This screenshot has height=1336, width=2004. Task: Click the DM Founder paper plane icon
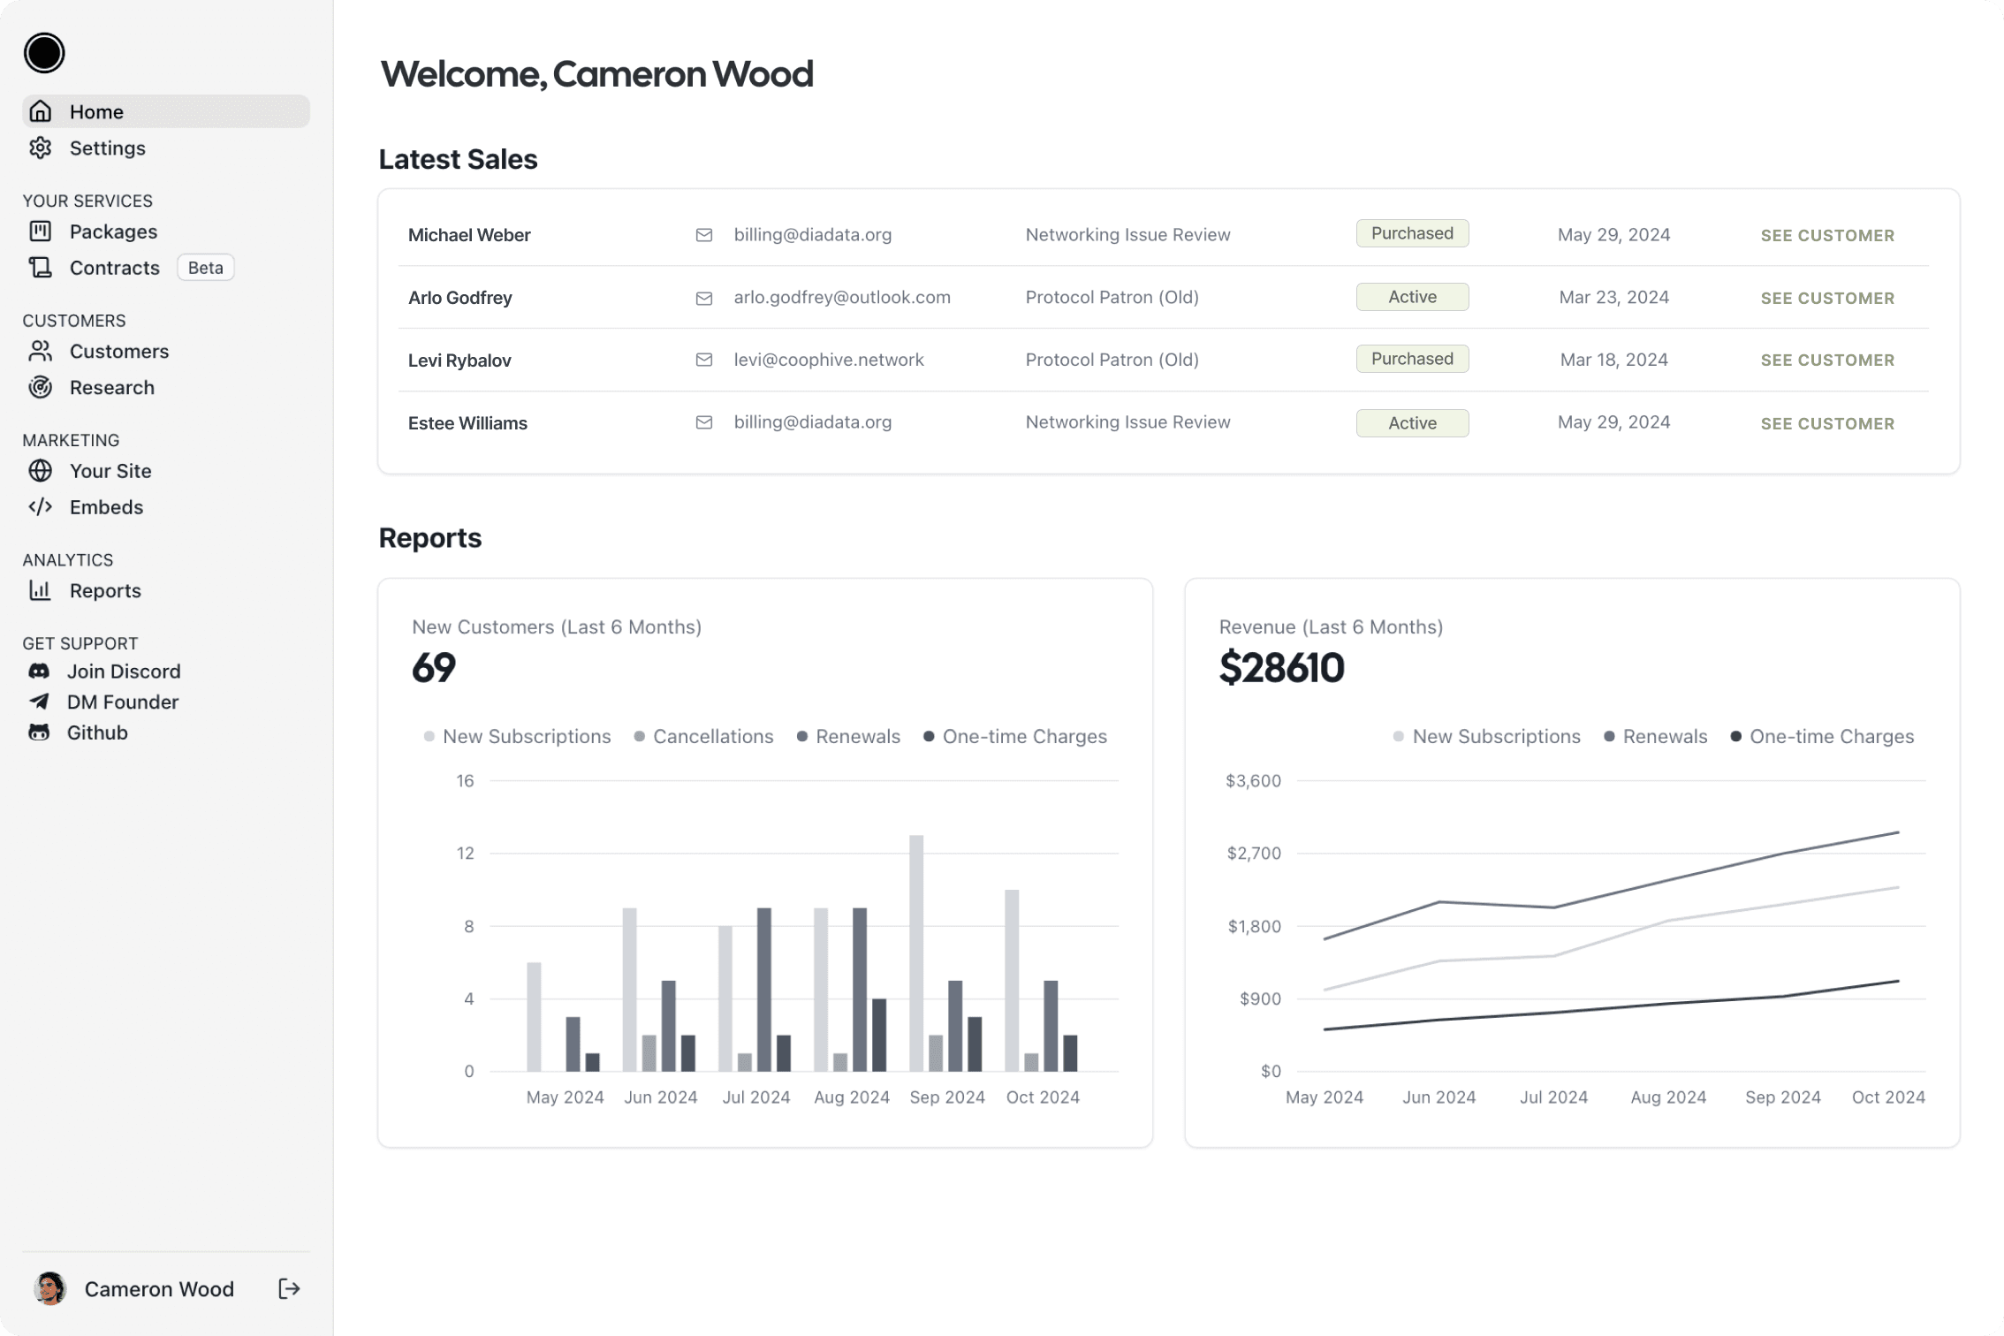click(39, 702)
